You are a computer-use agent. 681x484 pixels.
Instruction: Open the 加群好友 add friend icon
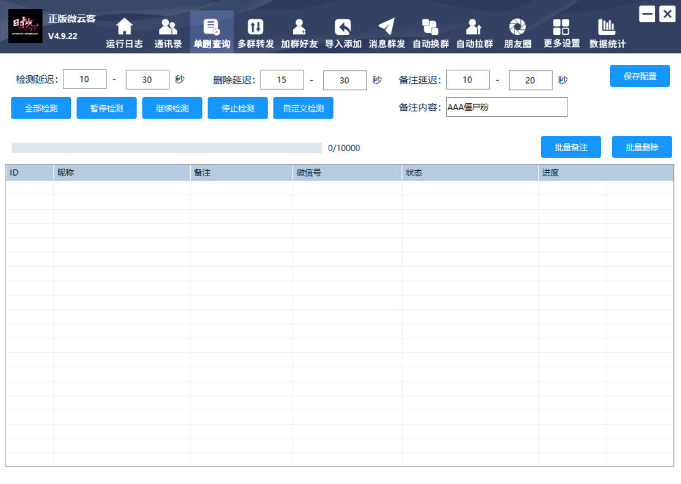click(299, 27)
